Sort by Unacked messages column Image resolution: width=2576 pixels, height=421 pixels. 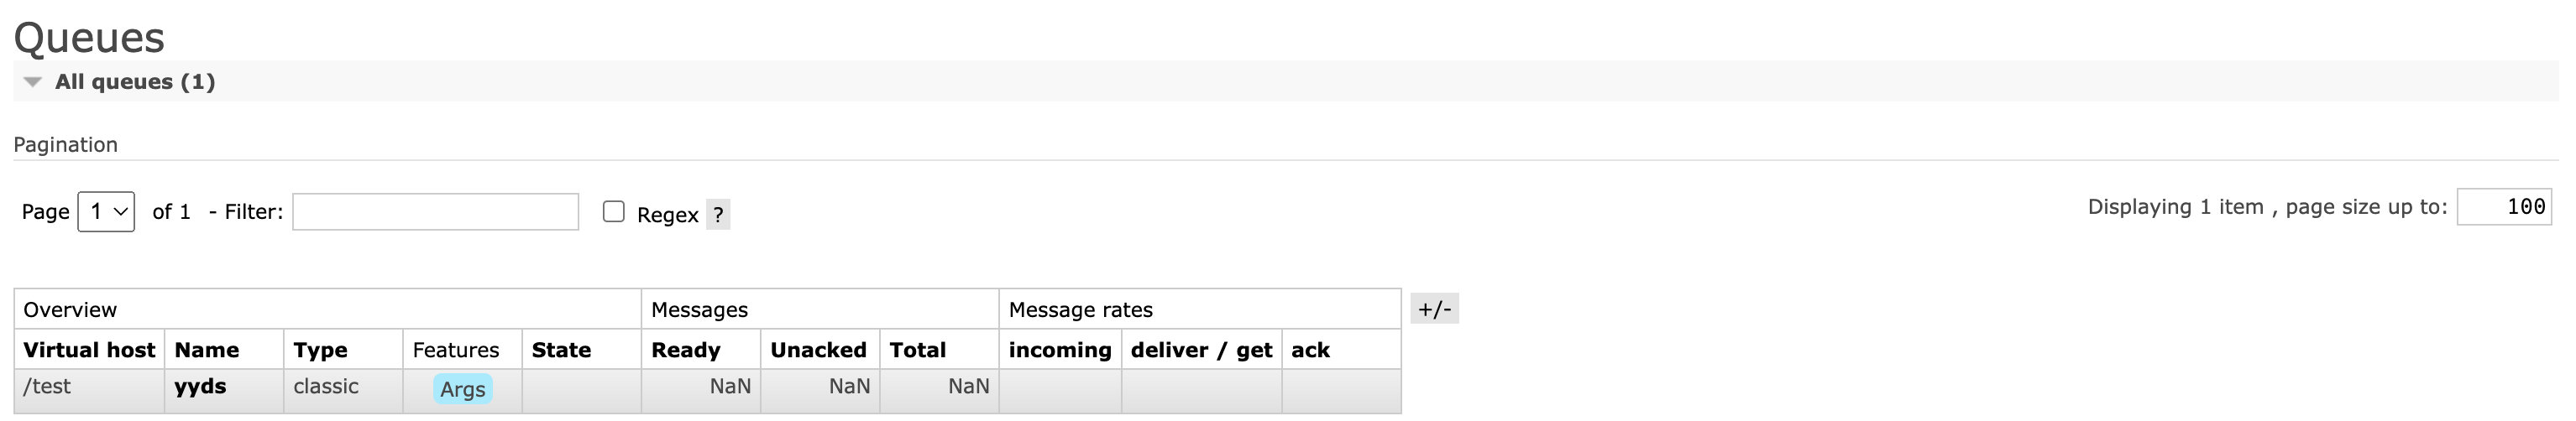pyautogui.click(x=818, y=350)
